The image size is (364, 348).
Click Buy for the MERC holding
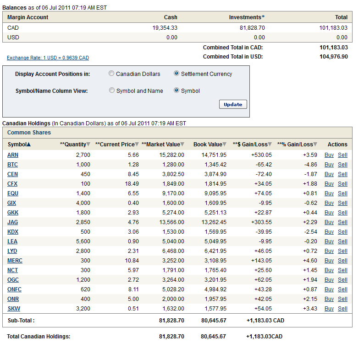(329, 261)
